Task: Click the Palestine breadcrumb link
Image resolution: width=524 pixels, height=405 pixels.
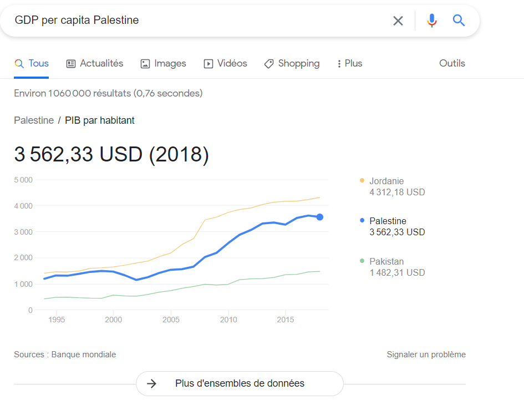Action: (34, 120)
